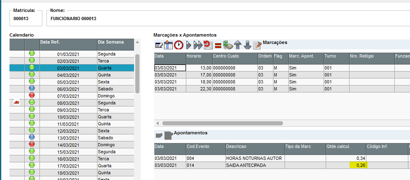Click the red clock icon
Viewport: 410px width, 180px height.
pyautogui.click(x=179, y=45)
